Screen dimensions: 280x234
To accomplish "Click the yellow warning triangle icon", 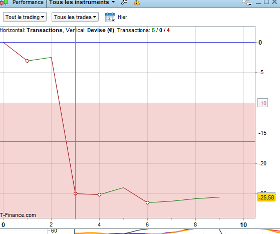I will click(137, 2).
